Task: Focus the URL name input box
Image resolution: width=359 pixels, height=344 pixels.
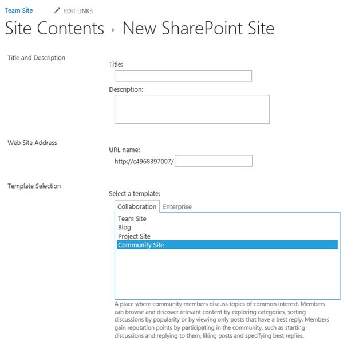Action: click(213, 161)
